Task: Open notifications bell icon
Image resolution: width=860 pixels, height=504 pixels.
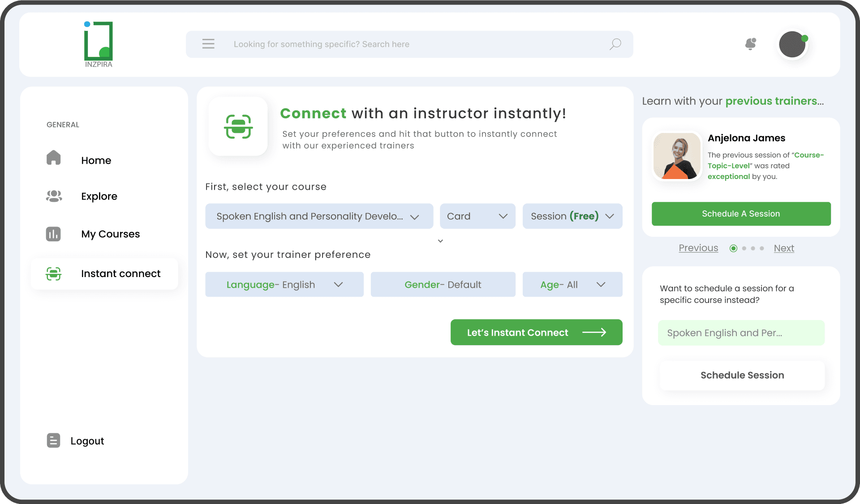Action: 751,44
